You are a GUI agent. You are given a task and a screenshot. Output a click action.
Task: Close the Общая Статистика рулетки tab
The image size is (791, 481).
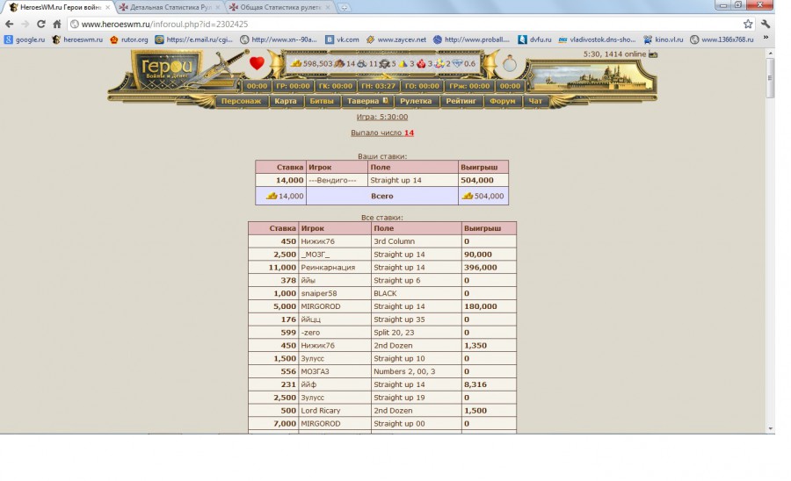pyautogui.click(x=328, y=8)
